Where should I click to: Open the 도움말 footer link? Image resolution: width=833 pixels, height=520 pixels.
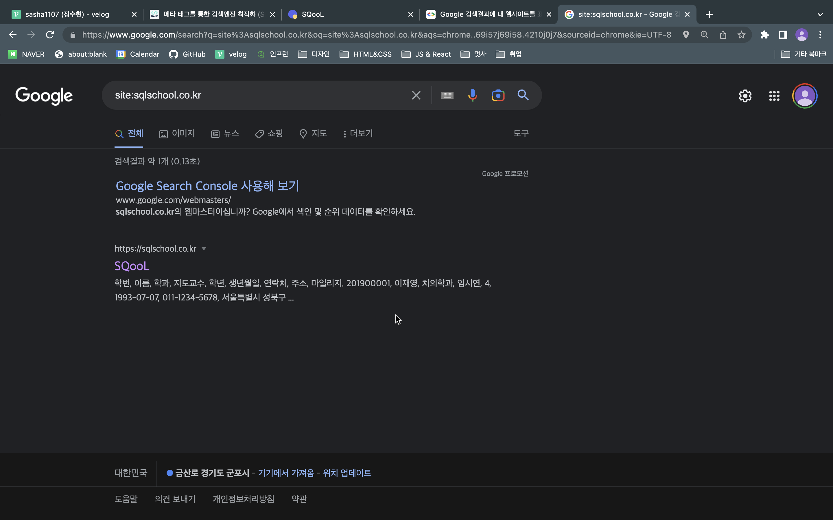[126, 499]
